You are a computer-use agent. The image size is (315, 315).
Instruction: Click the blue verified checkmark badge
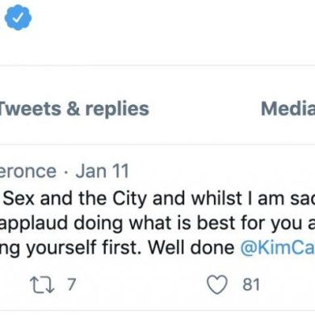18,18
